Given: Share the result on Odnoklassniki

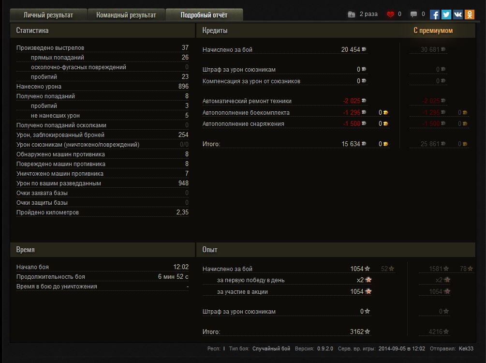Looking at the screenshot, I should 470,15.
